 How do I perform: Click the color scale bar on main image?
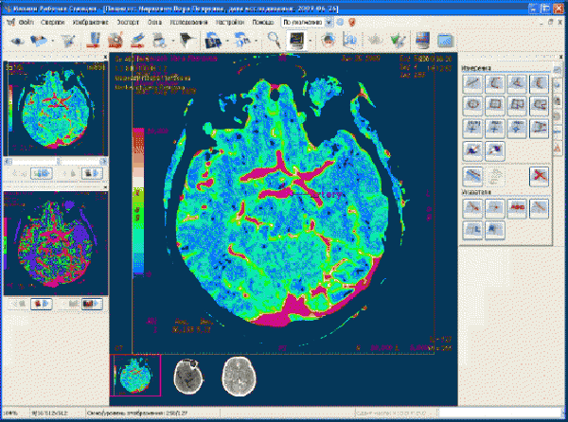click(x=137, y=202)
